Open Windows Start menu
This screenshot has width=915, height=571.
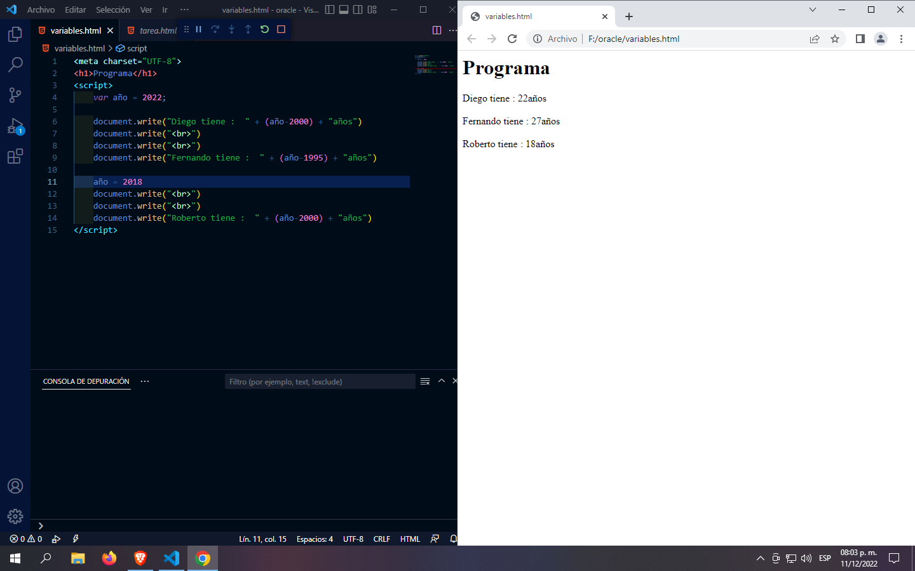[x=15, y=558]
